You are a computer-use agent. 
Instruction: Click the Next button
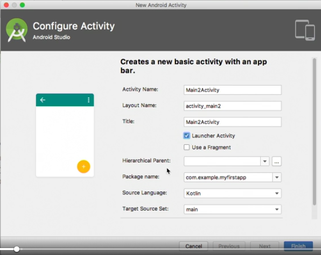264,246
